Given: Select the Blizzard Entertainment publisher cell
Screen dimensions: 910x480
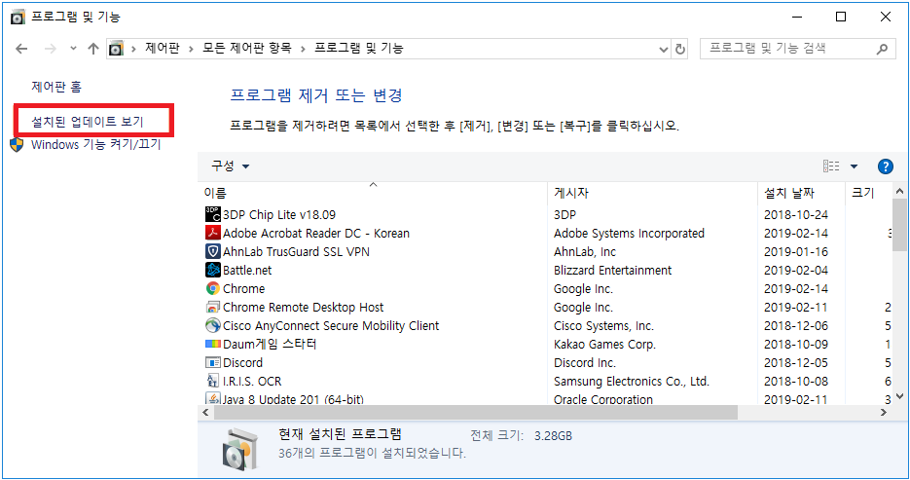Looking at the screenshot, I should point(612,271).
